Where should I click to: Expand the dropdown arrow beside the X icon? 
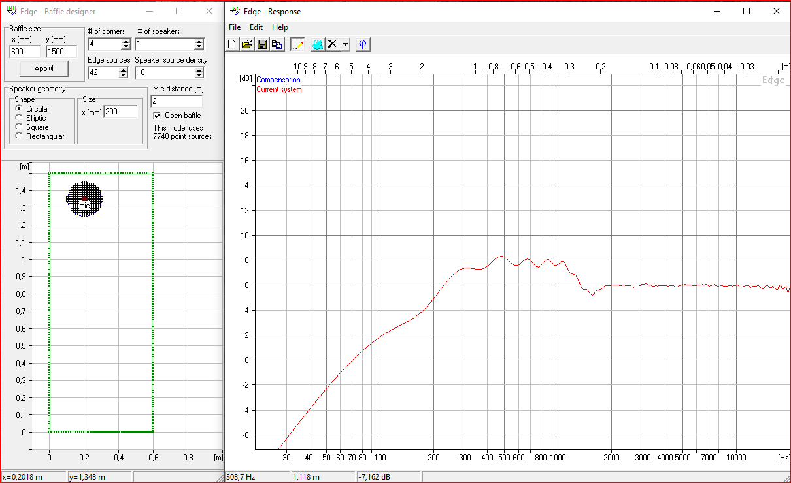(x=345, y=44)
